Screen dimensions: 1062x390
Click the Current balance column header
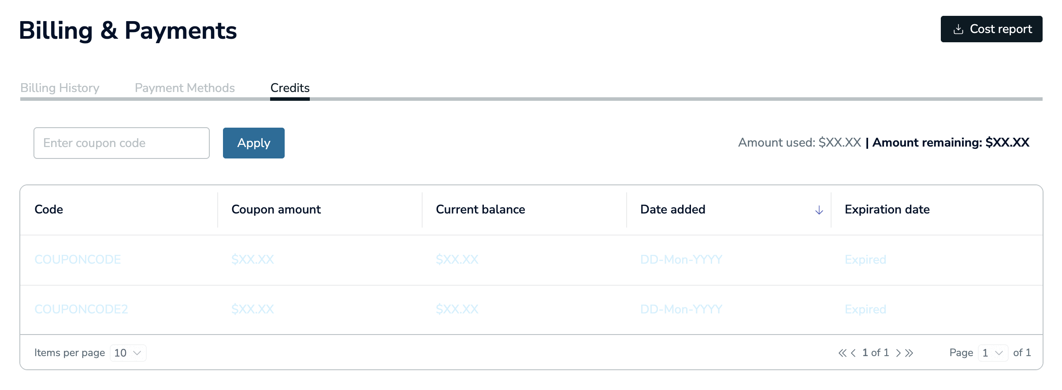(480, 210)
